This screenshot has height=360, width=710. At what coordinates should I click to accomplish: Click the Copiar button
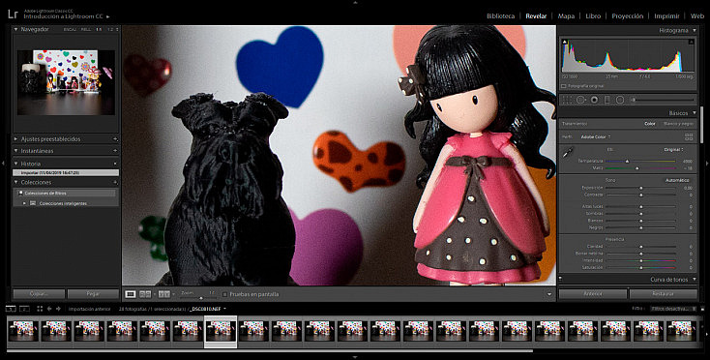39,294
